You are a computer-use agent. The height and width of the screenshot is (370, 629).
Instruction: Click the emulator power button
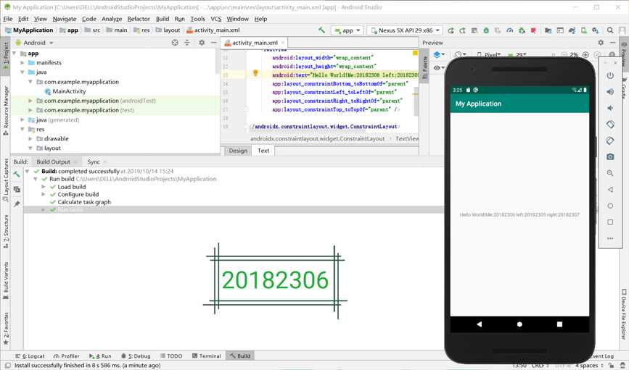click(x=610, y=75)
